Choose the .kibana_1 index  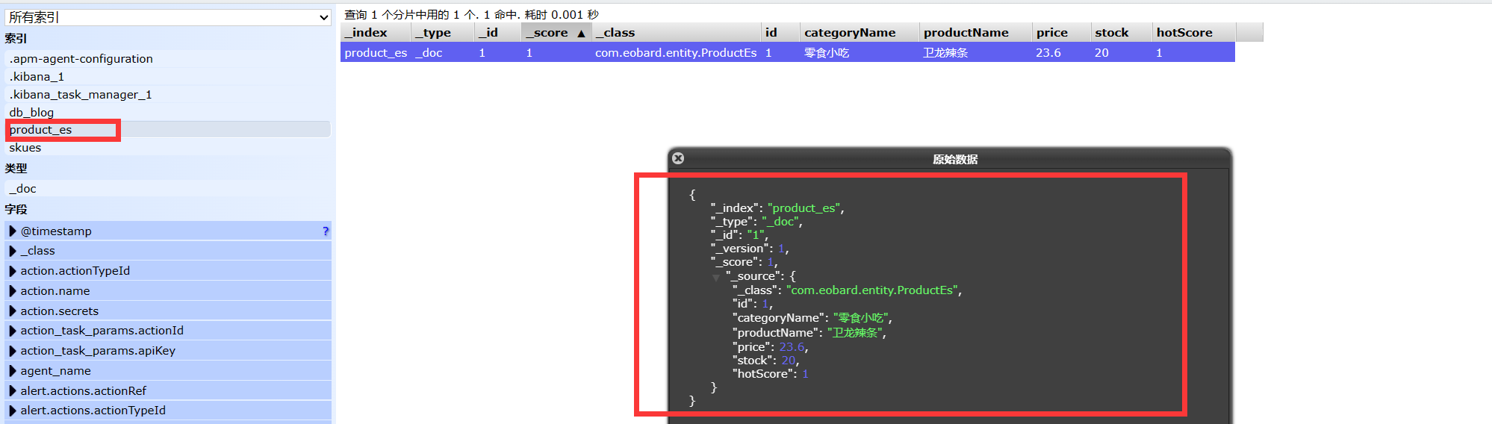pos(37,77)
